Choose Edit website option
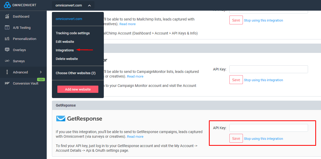This screenshot has height=159, width=321. 65,42
